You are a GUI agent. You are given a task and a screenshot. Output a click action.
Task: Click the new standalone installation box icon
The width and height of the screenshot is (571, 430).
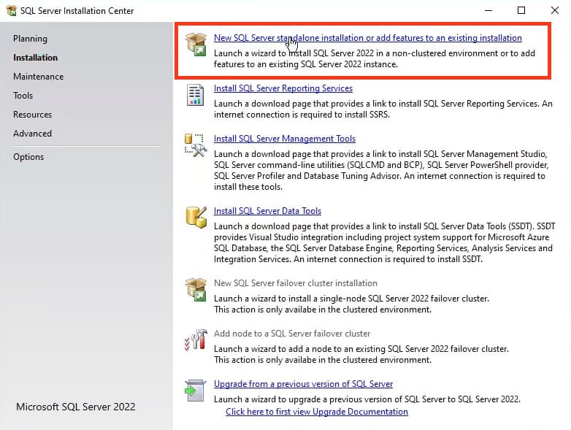point(196,43)
